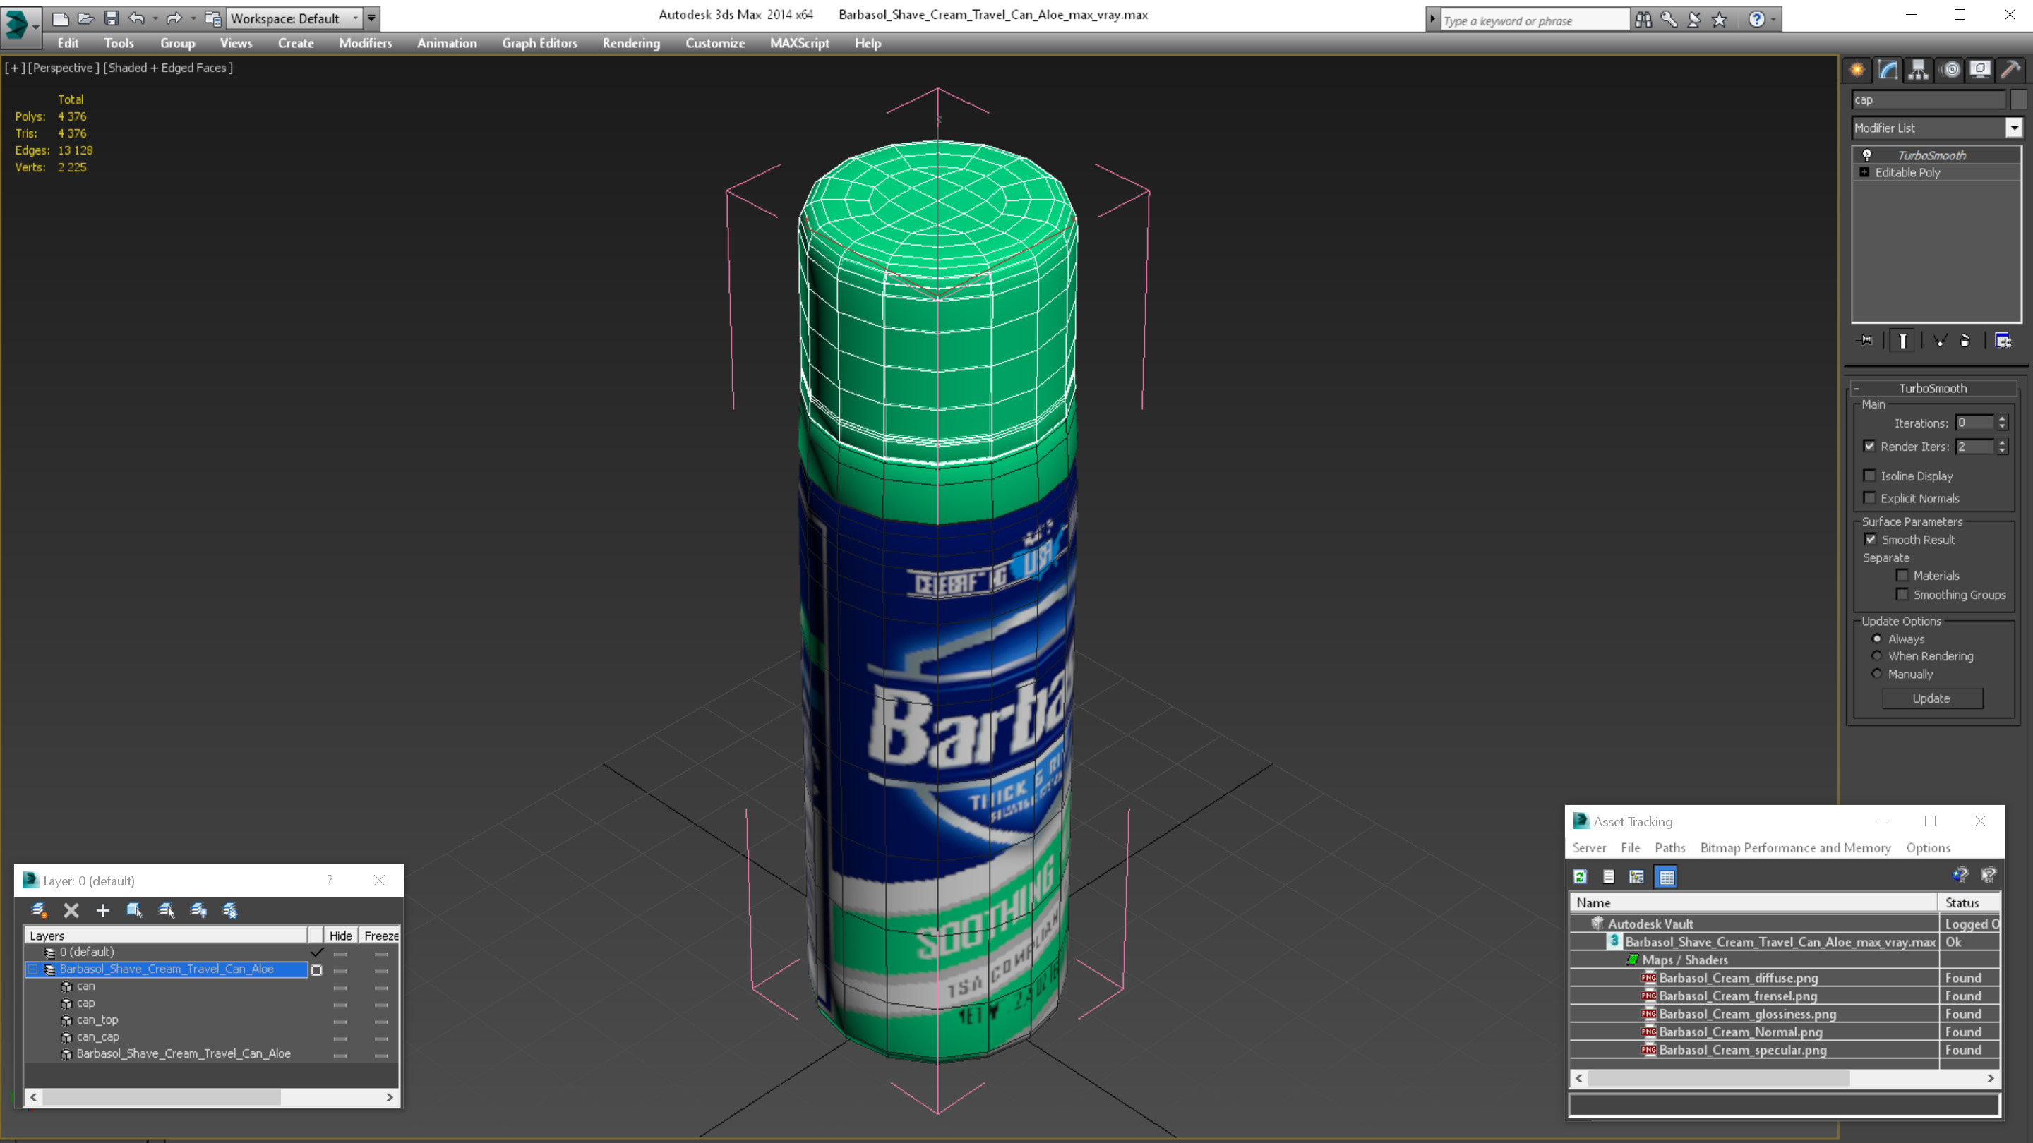The width and height of the screenshot is (2033, 1143).
Task: Toggle Show End Result in the modifier stack
Action: [x=1903, y=341]
